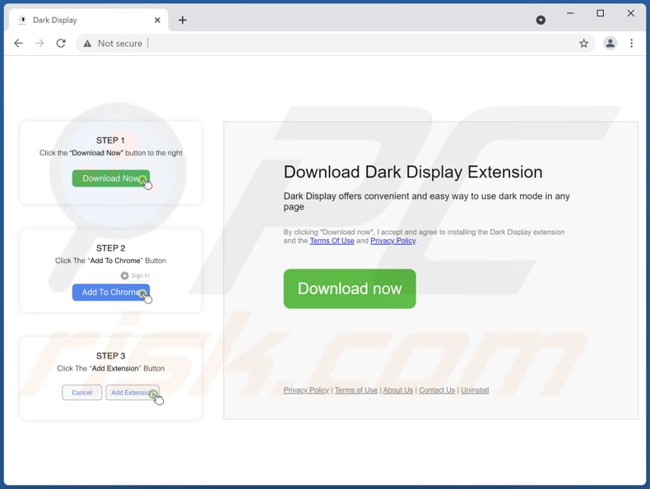Go back using the browser back arrow
Image resolution: width=650 pixels, height=489 pixels.
(x=18, y=43)
